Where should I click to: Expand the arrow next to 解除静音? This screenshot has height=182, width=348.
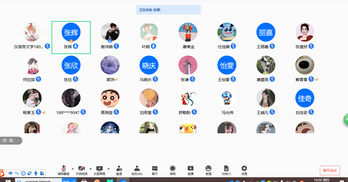[73, 169]
